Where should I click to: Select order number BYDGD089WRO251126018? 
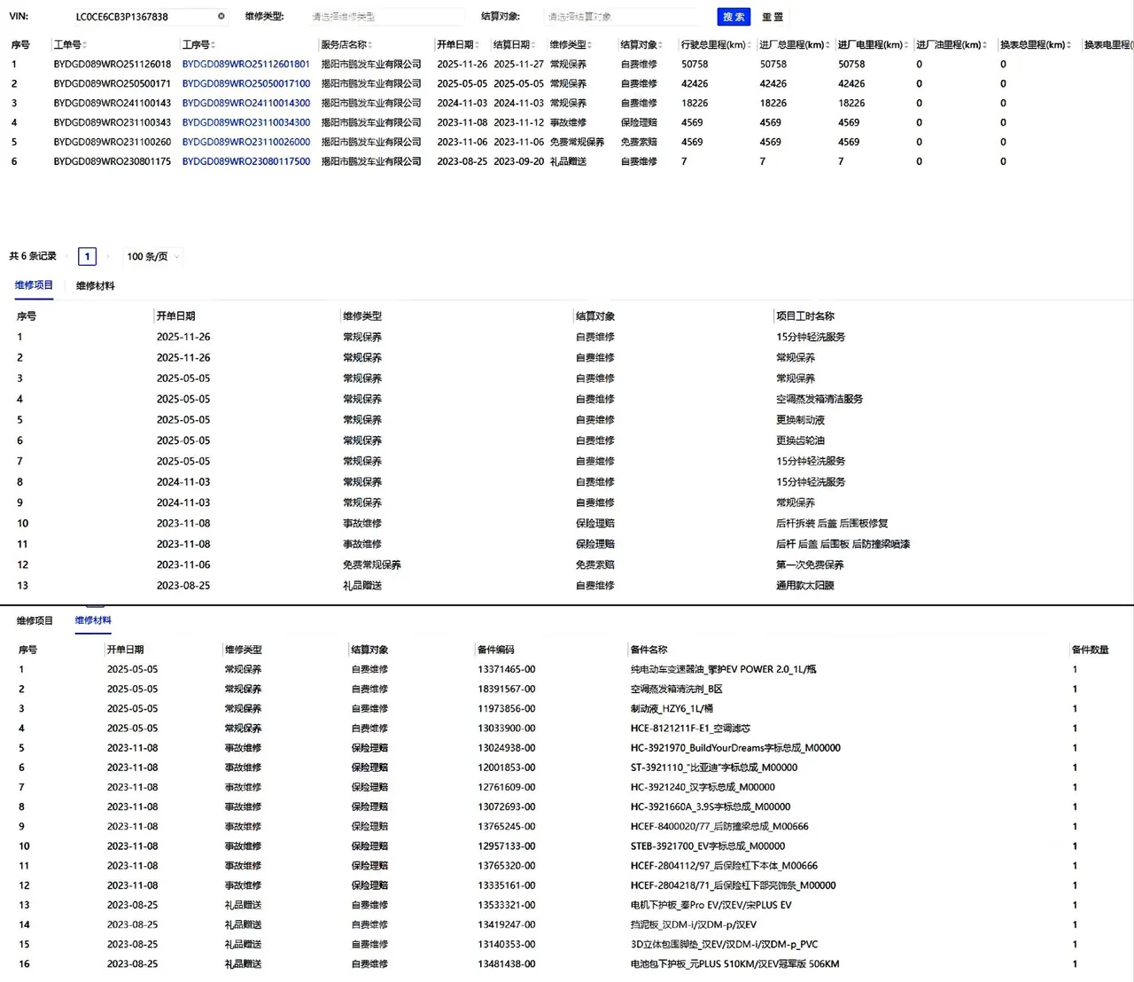pos(113,65)
